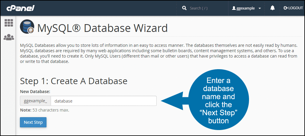305x136 pixels.
Task: Click the MySQL Database Wizard page icon
Action: pyautogui.click(x=27, y=28)
